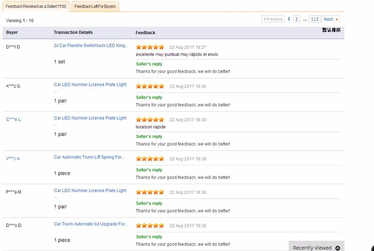
Task: Click Seller's reply label under D***l D. review
Action: [x=149, y=64]
